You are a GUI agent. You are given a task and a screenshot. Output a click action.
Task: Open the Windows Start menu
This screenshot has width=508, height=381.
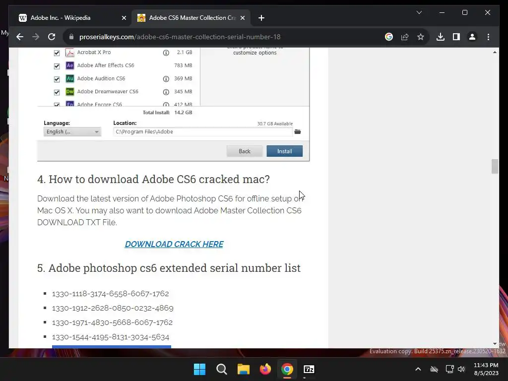point(199,369)
